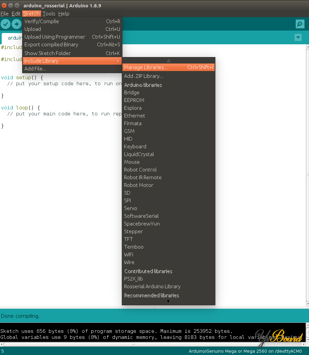Open the Help menu
309x355 pixels.
64,13
